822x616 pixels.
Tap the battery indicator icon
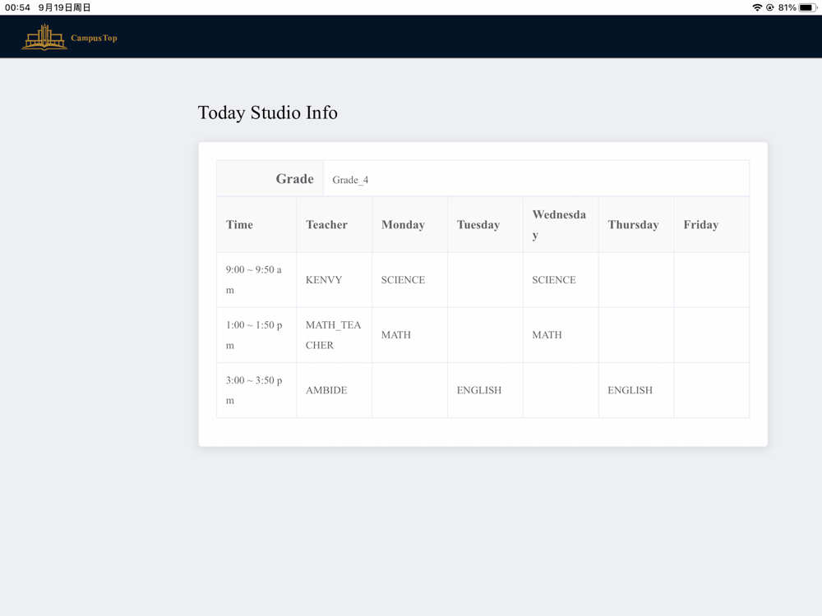pos(807,7)
